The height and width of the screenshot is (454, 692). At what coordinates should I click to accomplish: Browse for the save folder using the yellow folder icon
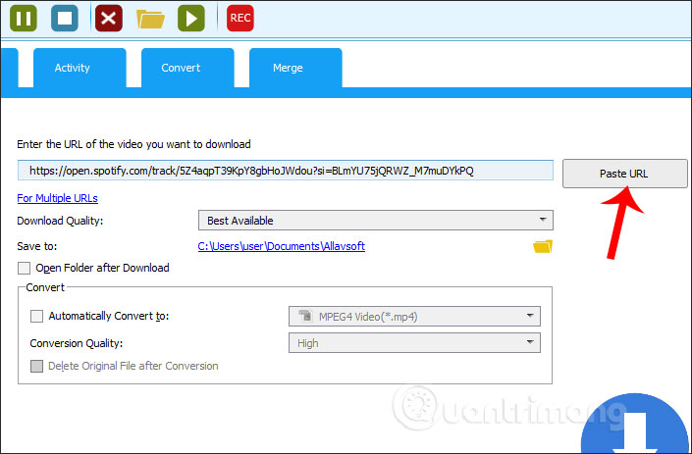point(543,246)
